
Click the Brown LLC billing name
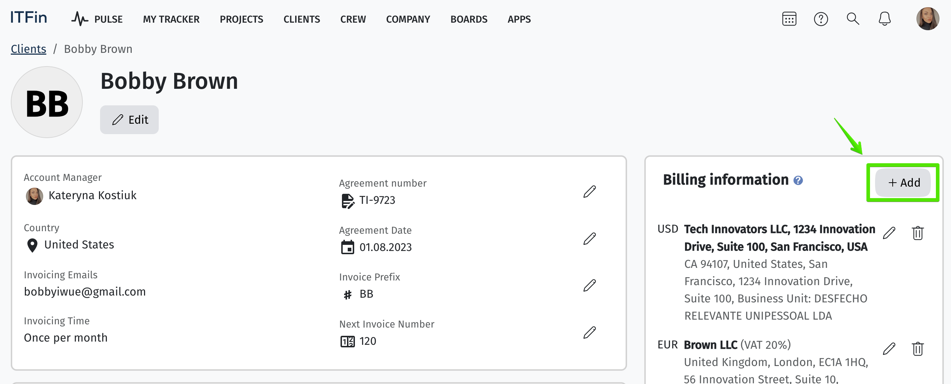tap(710, 344)
